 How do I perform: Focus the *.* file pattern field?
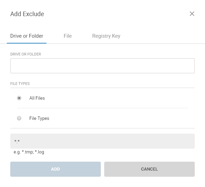tap(102, 141)
